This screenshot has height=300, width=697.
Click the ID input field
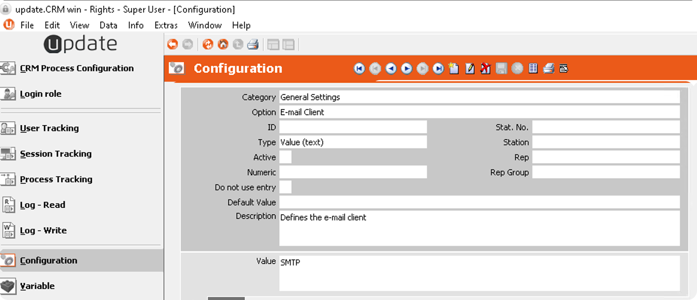(x=353, y=127)
